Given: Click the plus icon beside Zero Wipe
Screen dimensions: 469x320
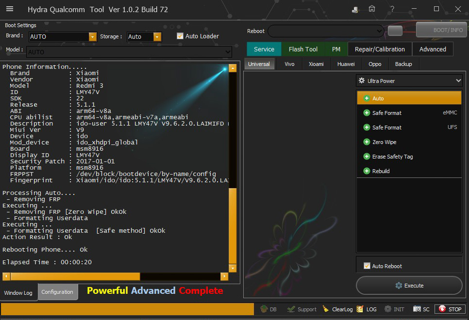Looking at the screenshot, I should (367, 142).
